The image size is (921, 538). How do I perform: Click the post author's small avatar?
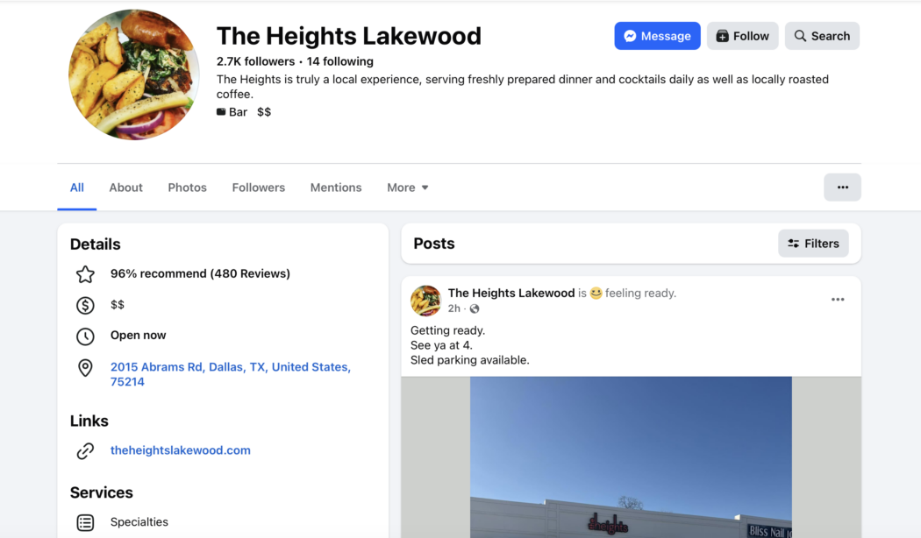tap(425, 301)
